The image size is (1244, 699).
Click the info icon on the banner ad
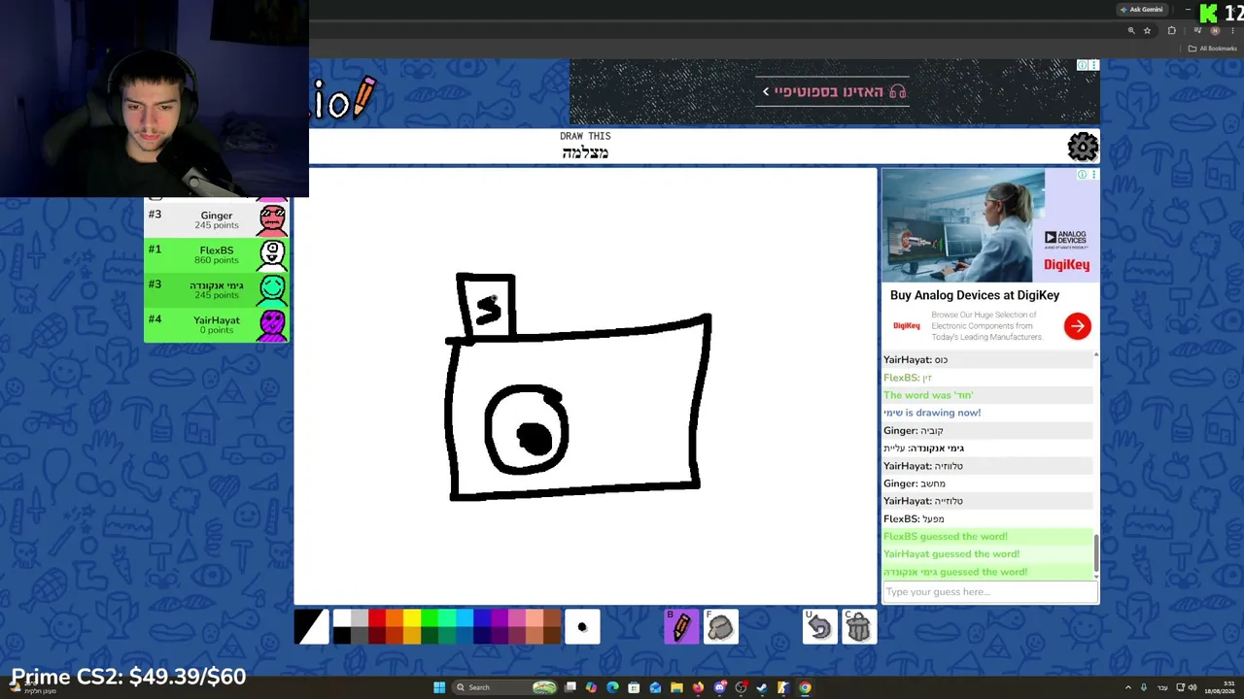1082,65
